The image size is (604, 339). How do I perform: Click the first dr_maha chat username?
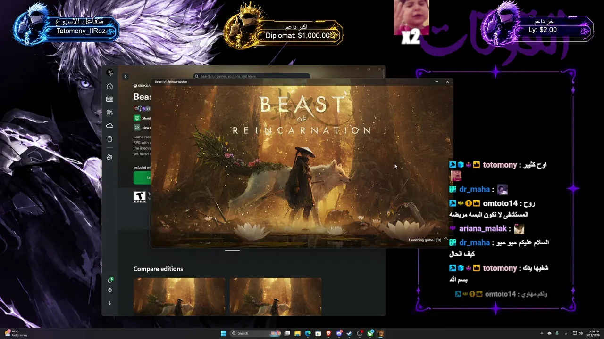click(474, 189)
